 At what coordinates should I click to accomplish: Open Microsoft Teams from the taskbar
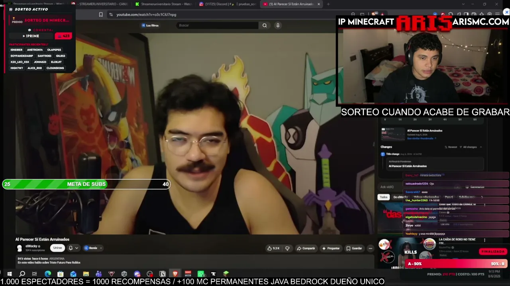(98, 274)
